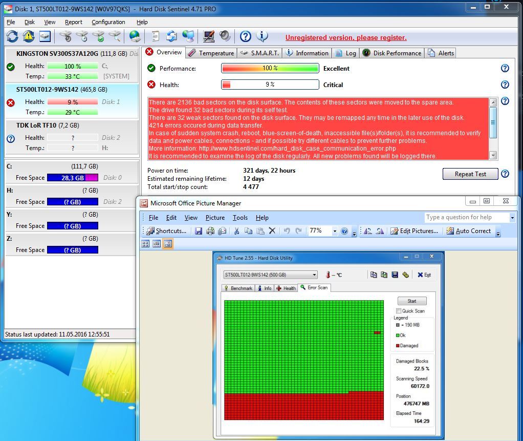The image size is (523, 441).
Task: Switch to Filmstrip view mode
Action: pyautogui.click(x=157, y=244)
